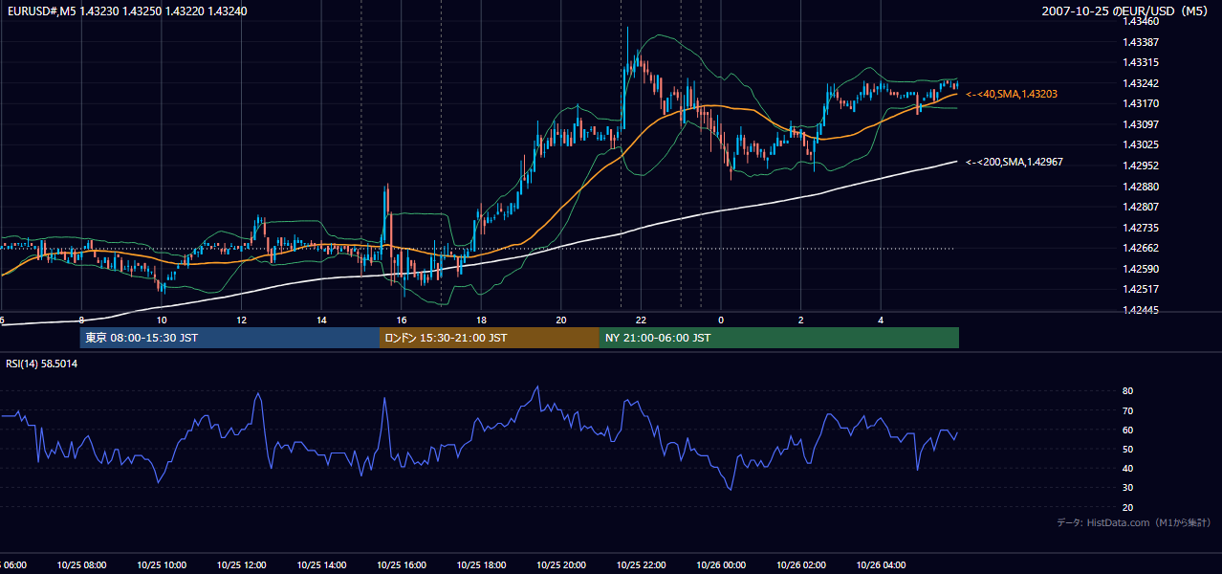Click the 10/25 18:00 time axis label
The height and width of the screenshot is (574, 1222).
click(x=481, y=564)
